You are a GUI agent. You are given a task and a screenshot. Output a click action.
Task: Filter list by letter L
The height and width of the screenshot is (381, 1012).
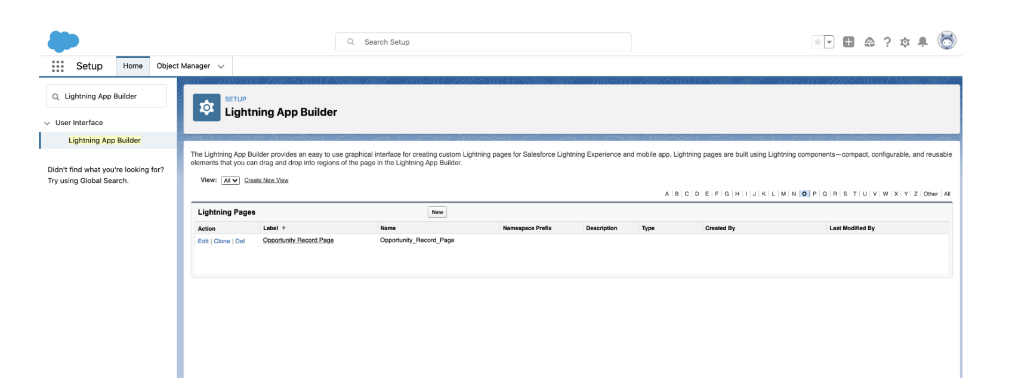[x=773, y=194]
